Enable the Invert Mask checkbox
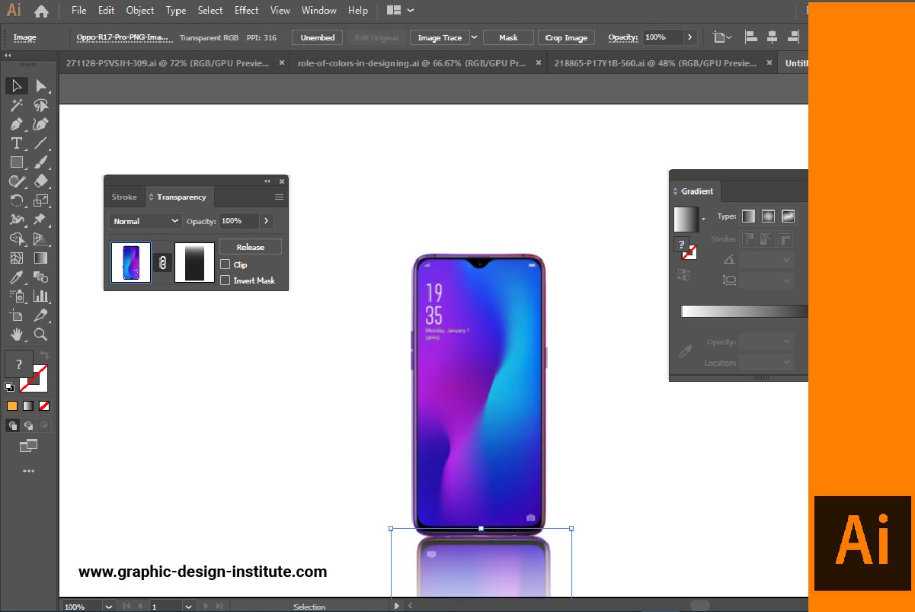 225,280
